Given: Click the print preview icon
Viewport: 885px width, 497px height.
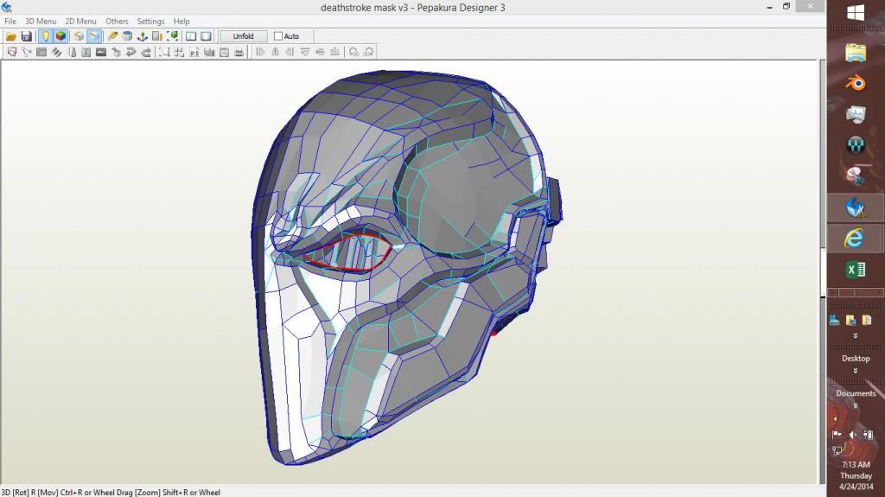Looking at the screenshot, I should click(x=224, y=52).
